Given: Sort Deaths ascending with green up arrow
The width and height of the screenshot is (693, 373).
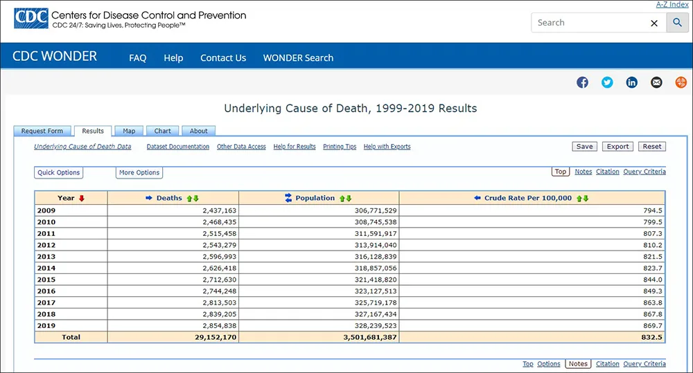Looking at the screenshot, I should point(189,199).
